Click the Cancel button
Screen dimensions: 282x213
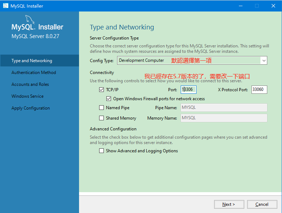[262, 204]
